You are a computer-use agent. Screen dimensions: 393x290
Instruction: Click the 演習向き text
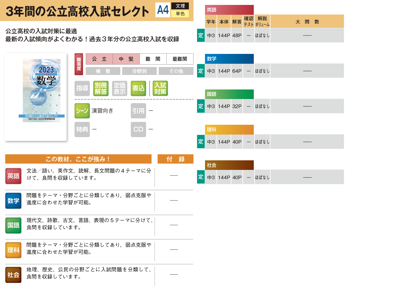(102, 111)
